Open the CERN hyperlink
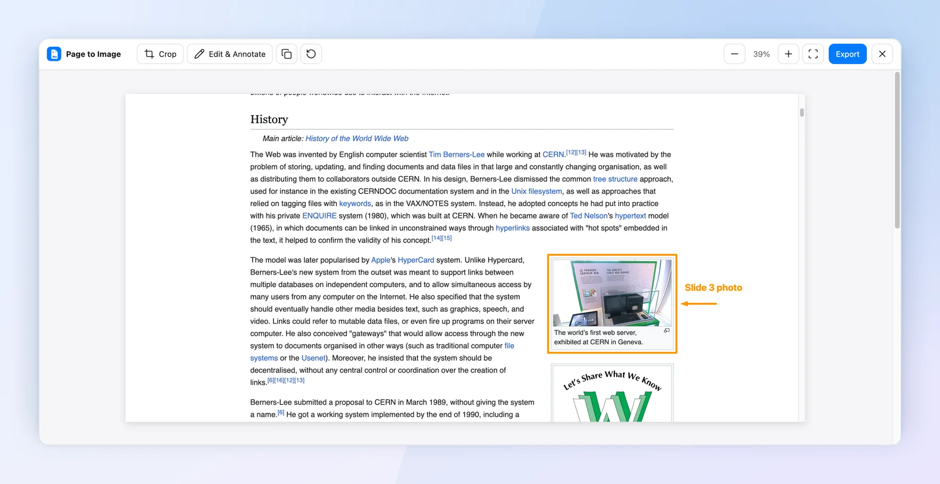Viewport: 940px width, 484px height. tap(553, 155)
